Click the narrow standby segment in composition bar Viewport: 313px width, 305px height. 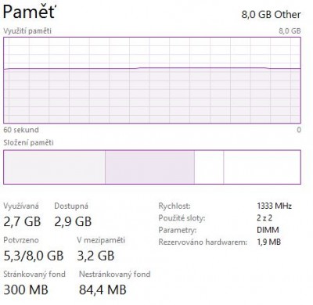[x=209, y=167]
